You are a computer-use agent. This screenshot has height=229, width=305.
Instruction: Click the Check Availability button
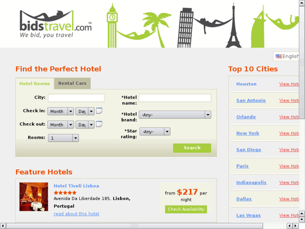click(186, 209)
